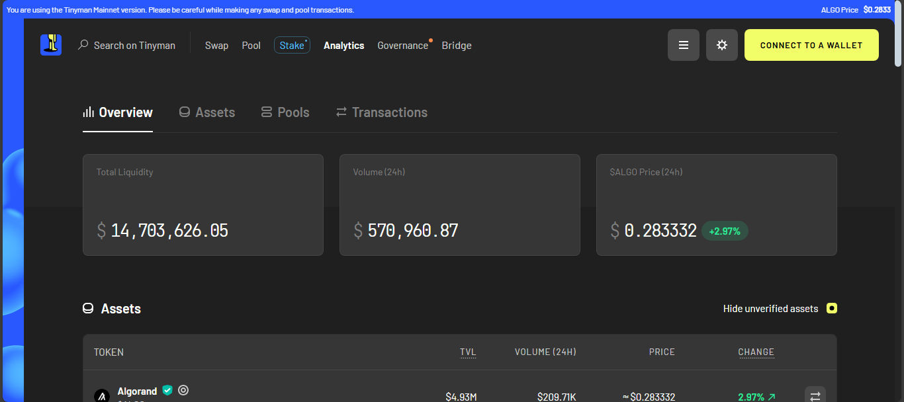The height and width of the screenshot is (402, 904).
Task: Sort by Volume (24H) column header
Action: 545,352
